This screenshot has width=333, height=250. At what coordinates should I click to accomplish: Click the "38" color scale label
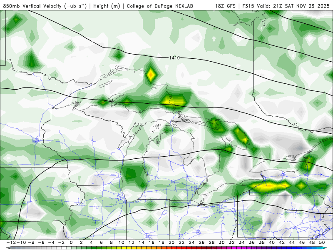(262, 242)
